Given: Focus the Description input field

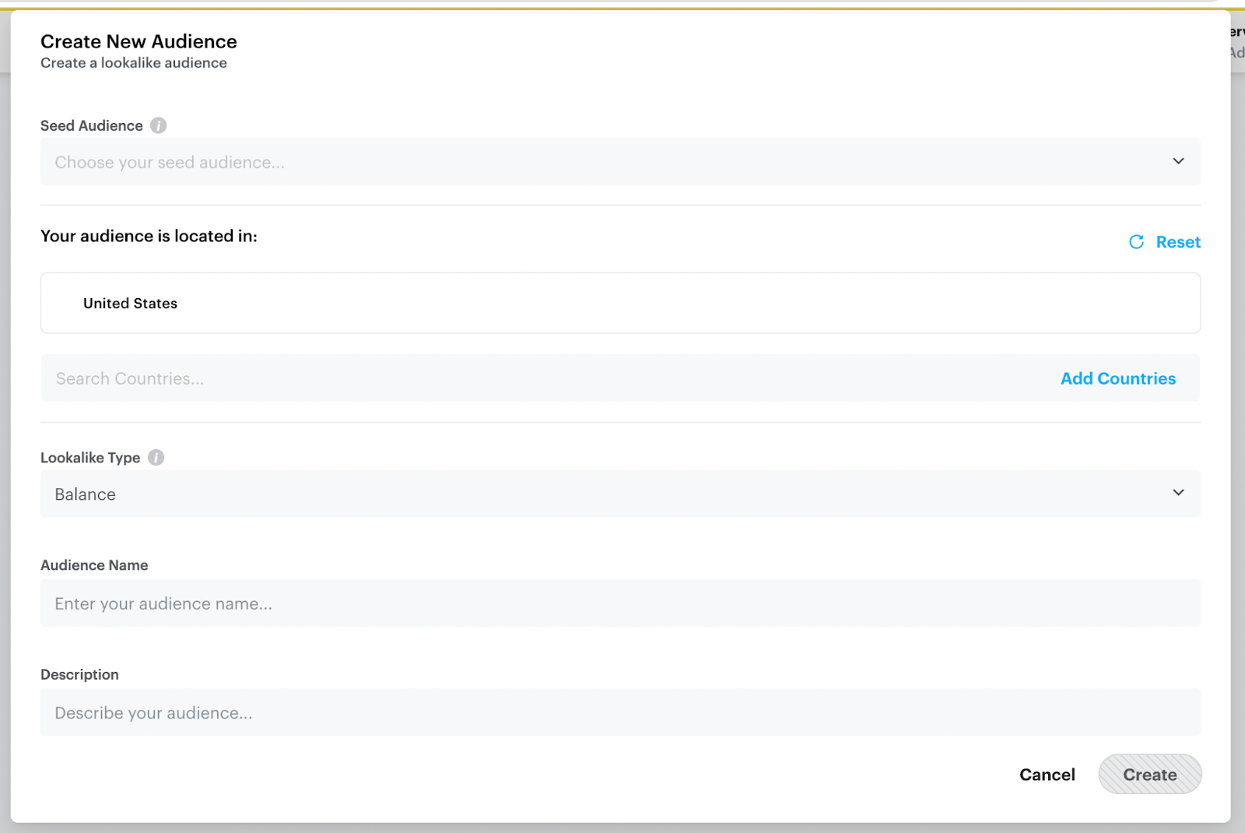Looking at the screenshot, I should coord(620,712).
